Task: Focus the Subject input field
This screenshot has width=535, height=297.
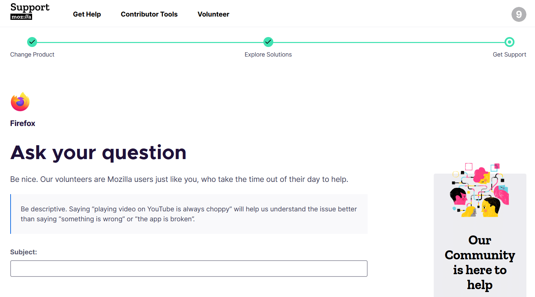Action: (189, 269)
